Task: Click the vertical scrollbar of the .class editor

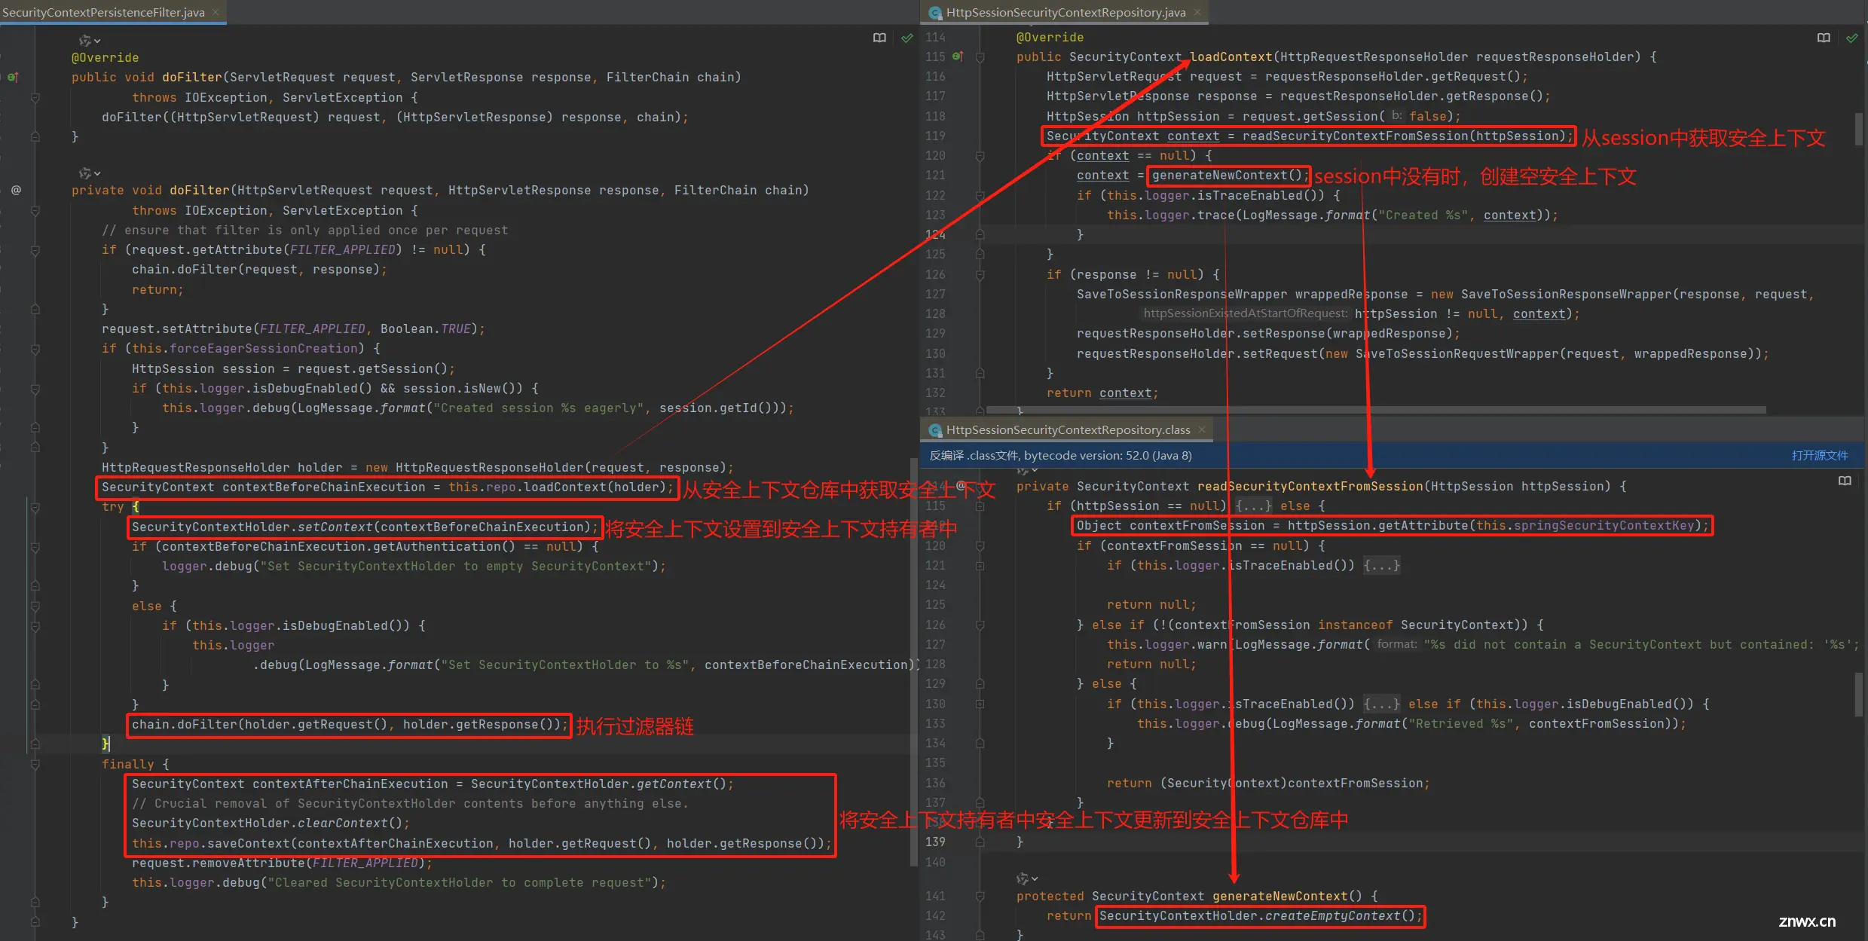Action: [x=1858, y=694]
